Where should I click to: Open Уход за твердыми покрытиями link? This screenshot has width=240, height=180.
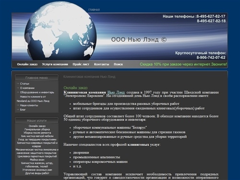[37, 140]
